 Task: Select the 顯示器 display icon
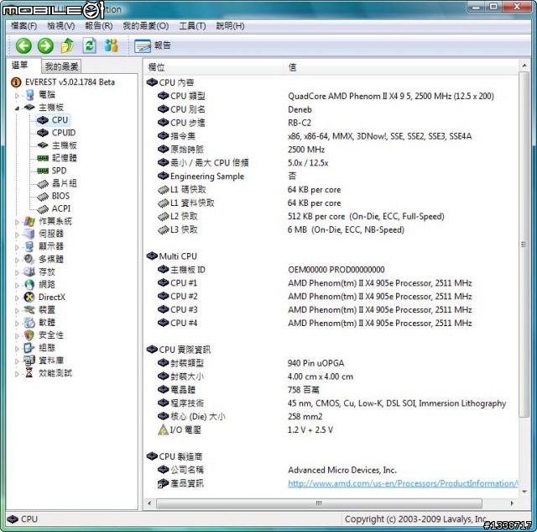(29, 246)
